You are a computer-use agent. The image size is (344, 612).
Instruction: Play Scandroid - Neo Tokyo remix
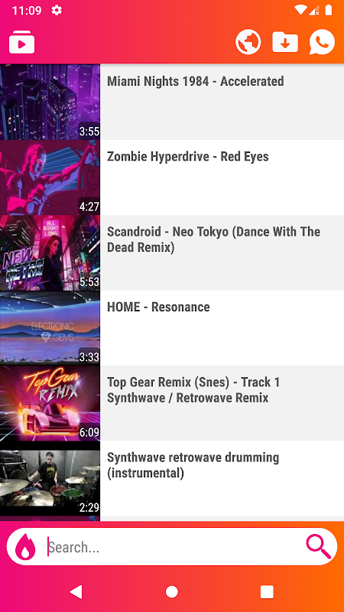coord(172,252)
